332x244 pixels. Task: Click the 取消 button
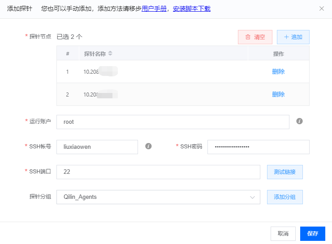283,234
